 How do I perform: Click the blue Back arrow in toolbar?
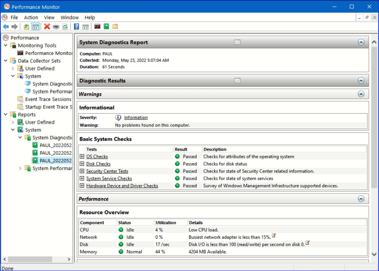[6, 27]
